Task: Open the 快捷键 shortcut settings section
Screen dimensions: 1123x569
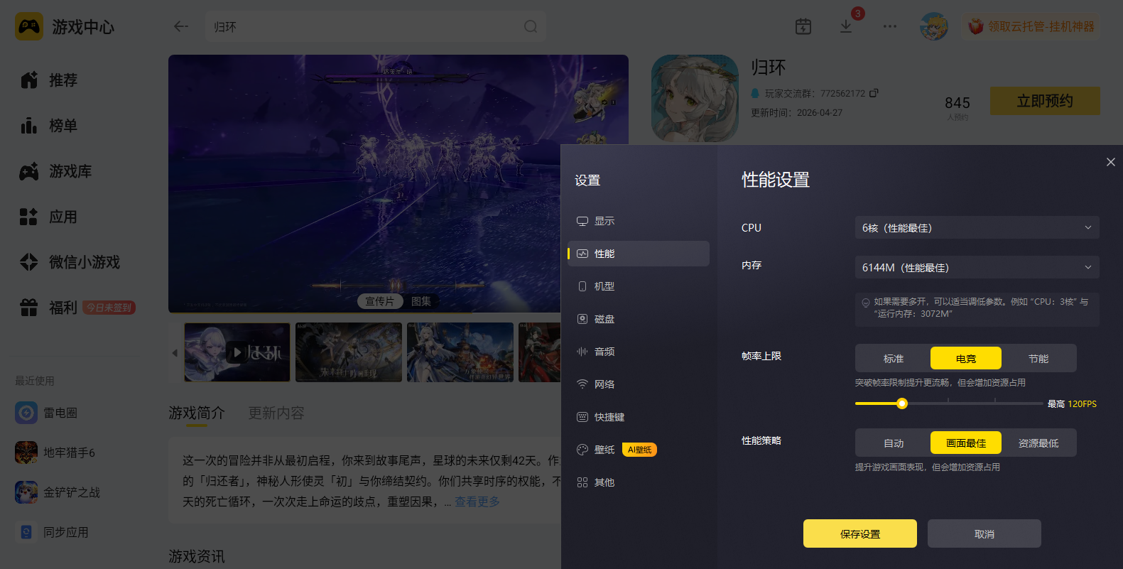Action: [638, 417]
